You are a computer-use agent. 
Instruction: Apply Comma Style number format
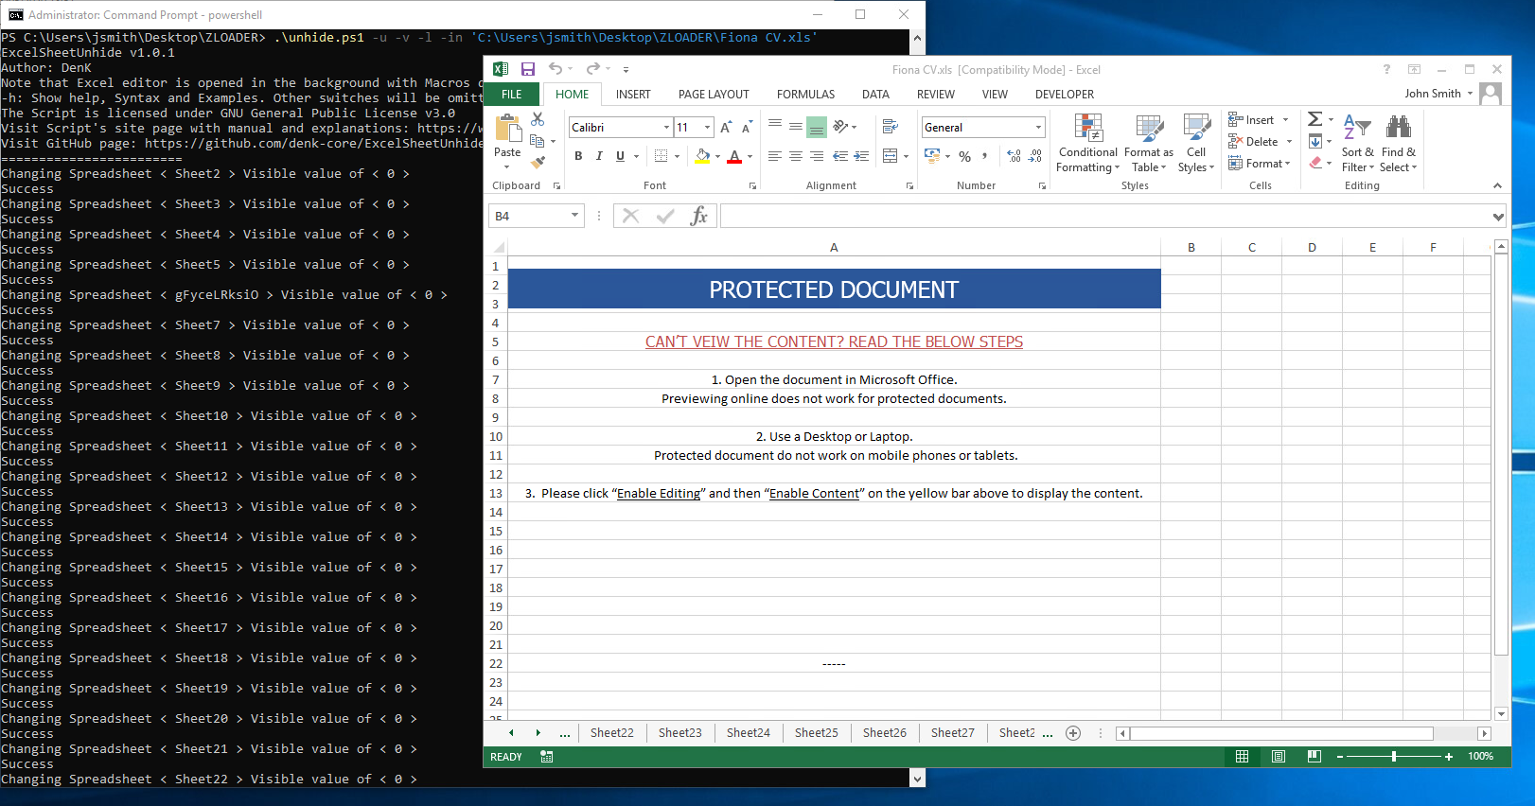point(985,156)
